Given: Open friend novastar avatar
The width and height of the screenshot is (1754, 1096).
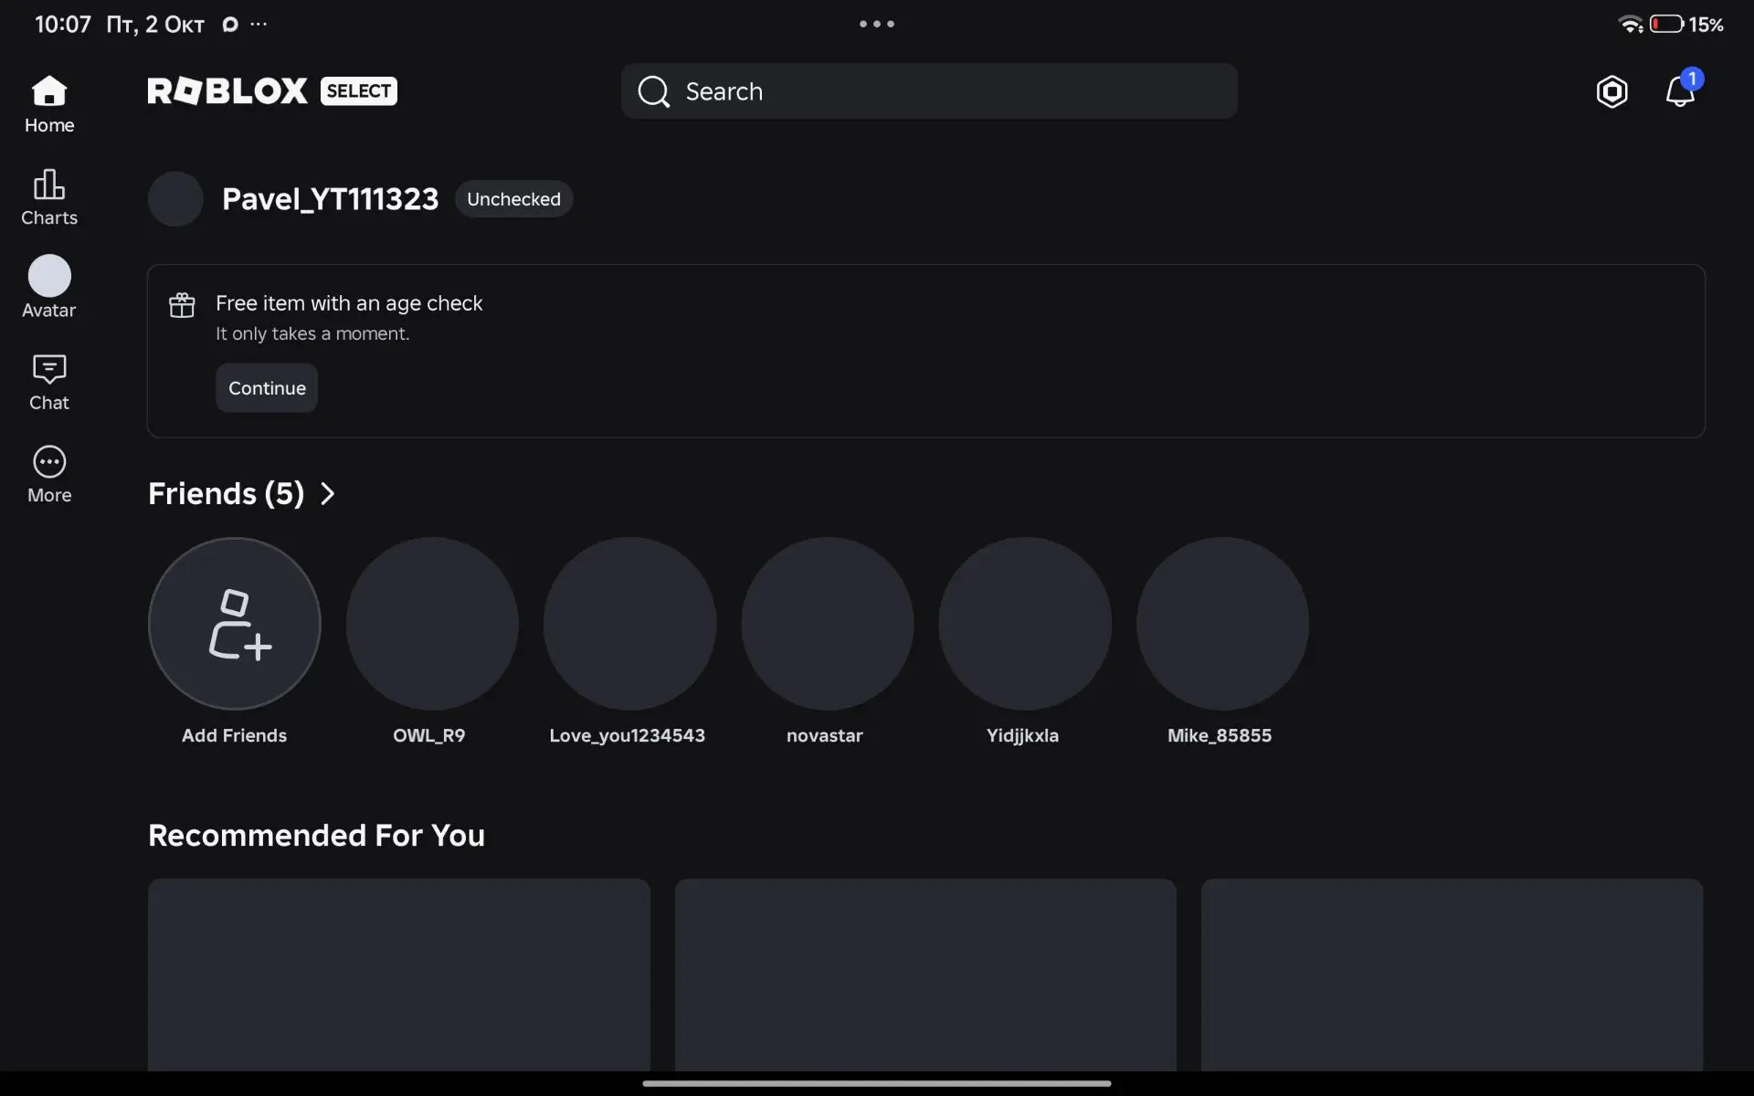Looking at the screenshot, I should coord(828,623).
